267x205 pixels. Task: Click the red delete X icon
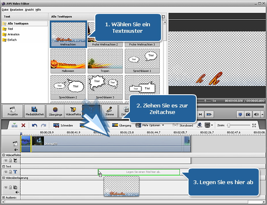(x=23, y=125)
